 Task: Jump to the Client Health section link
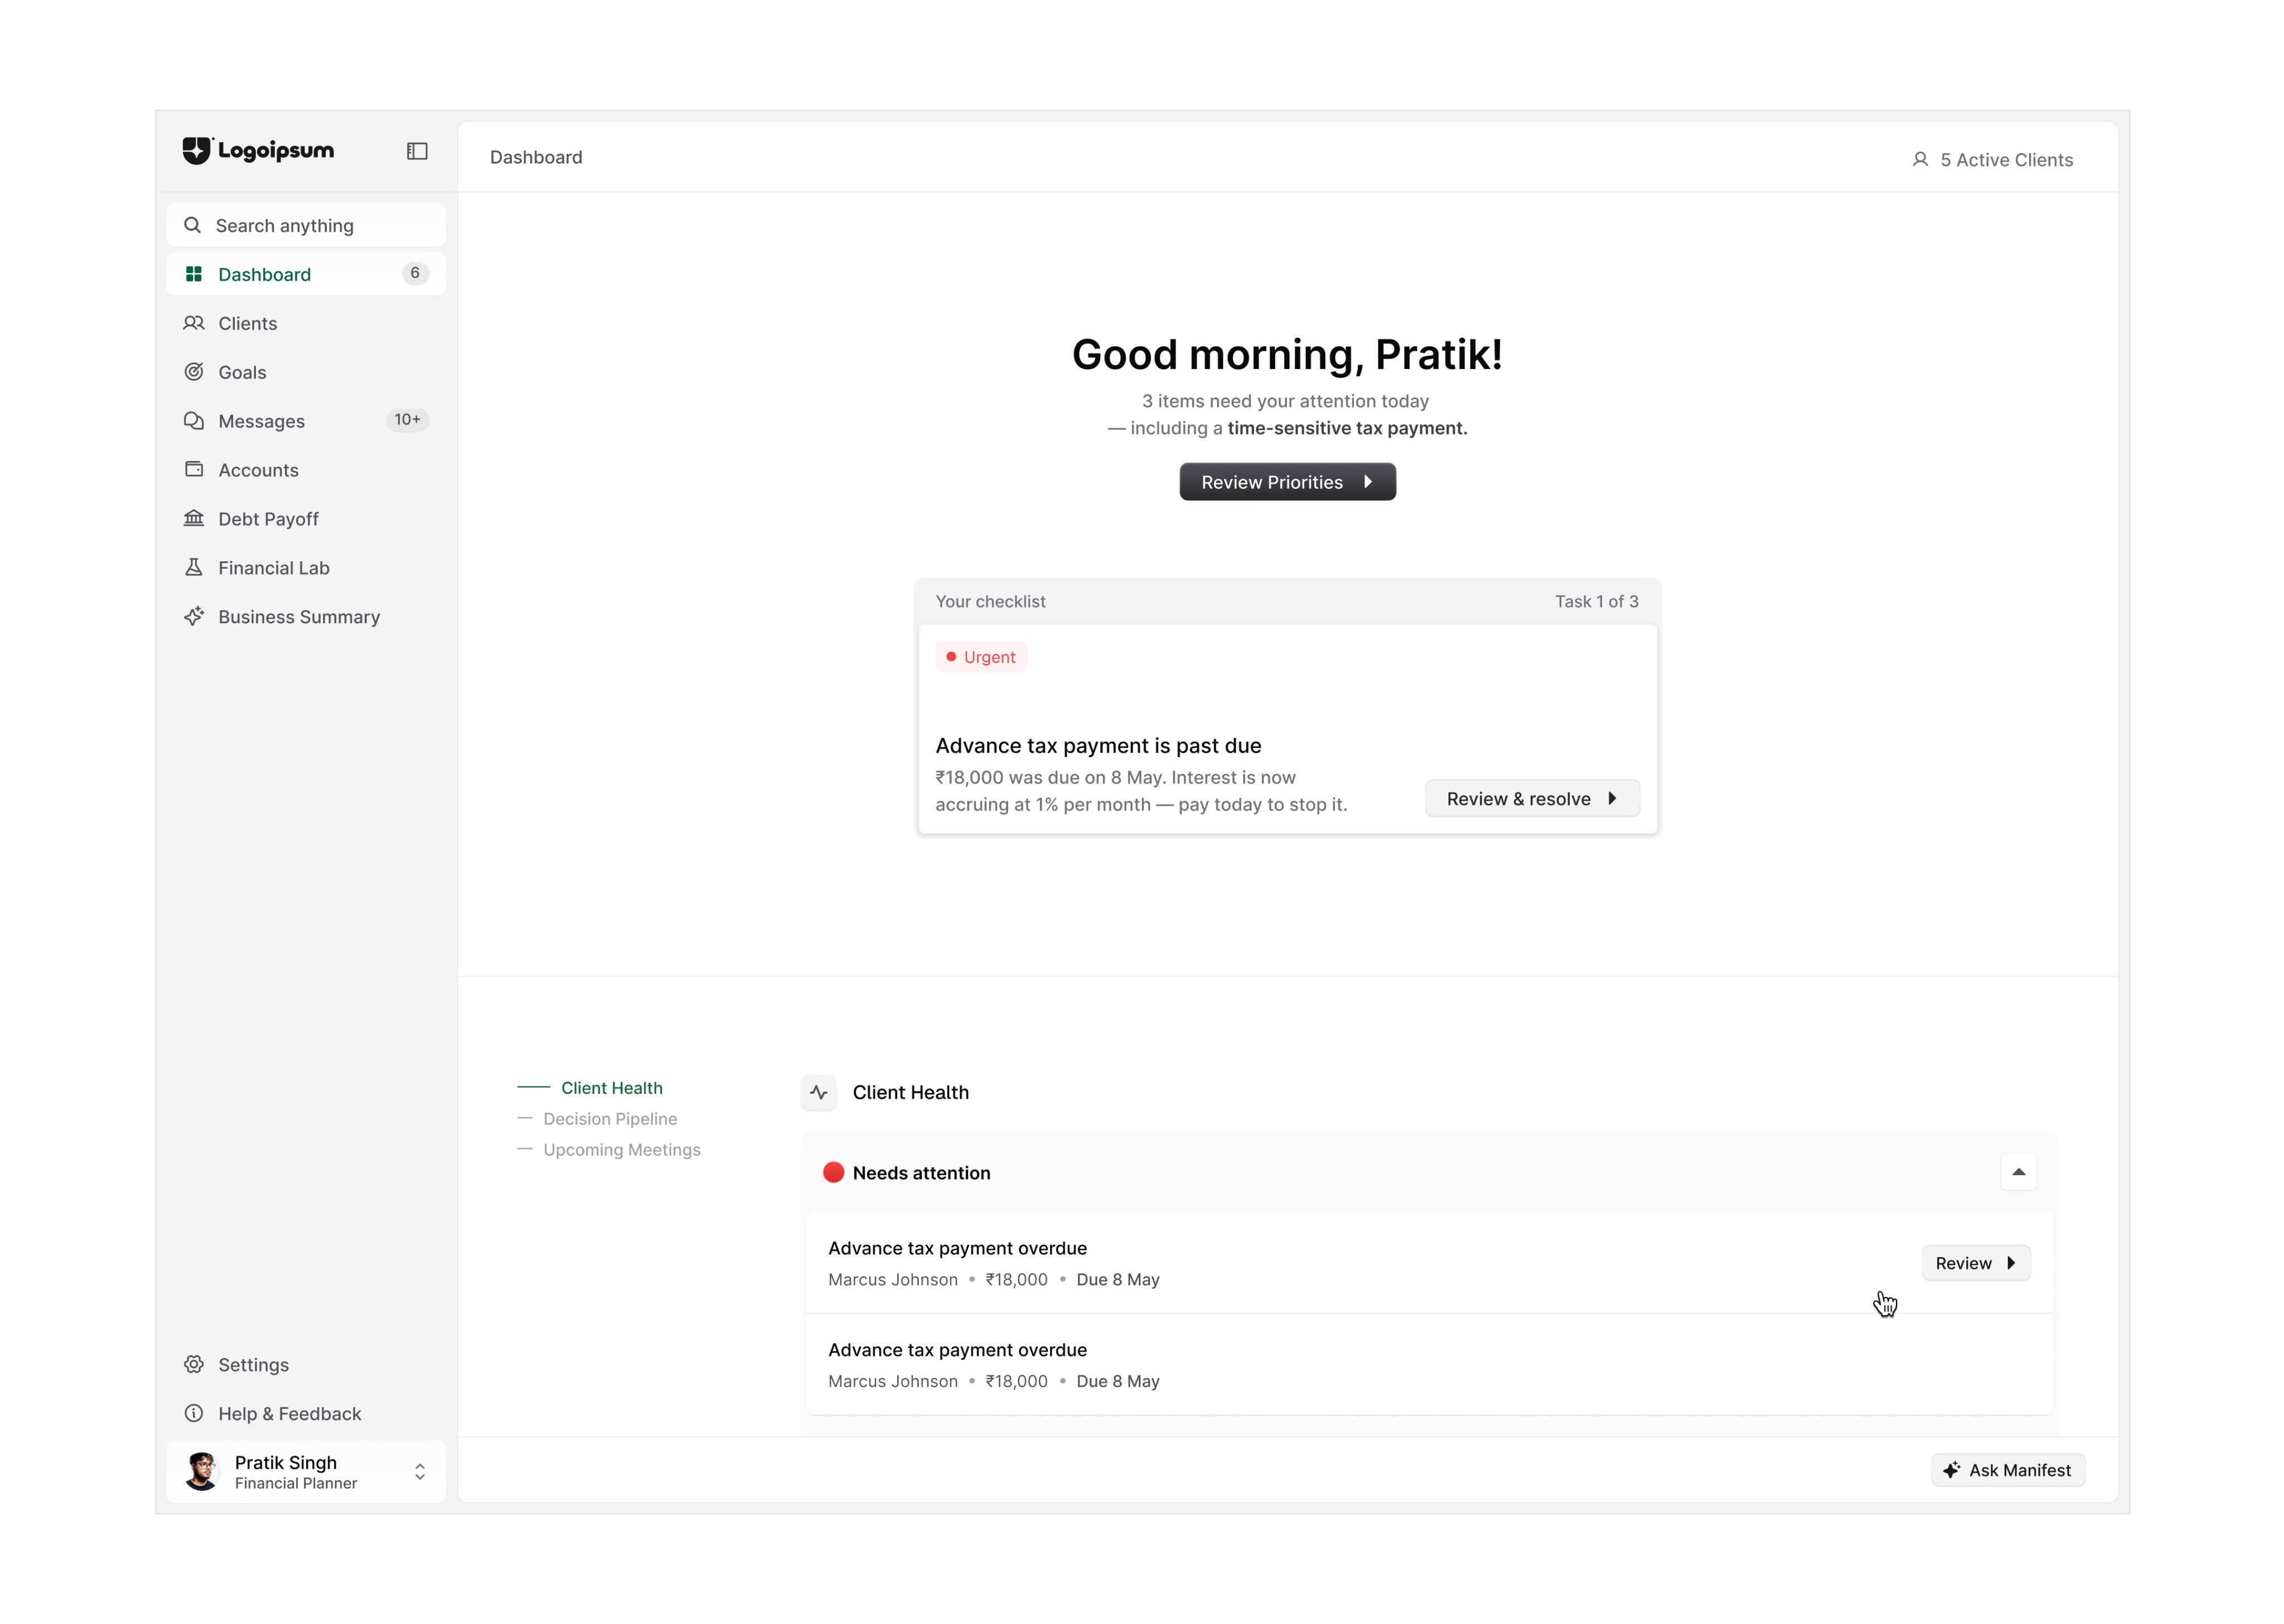pos(611,1088)
